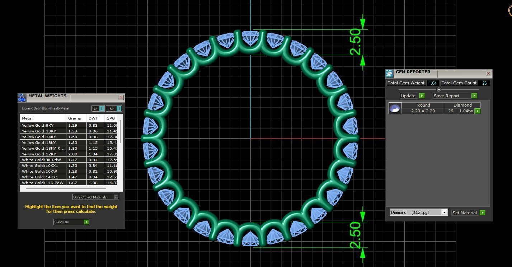Click the 26 count cell in gem table
Image resolution: width=512 pixels, height=267 pixels.
[450, 111]
